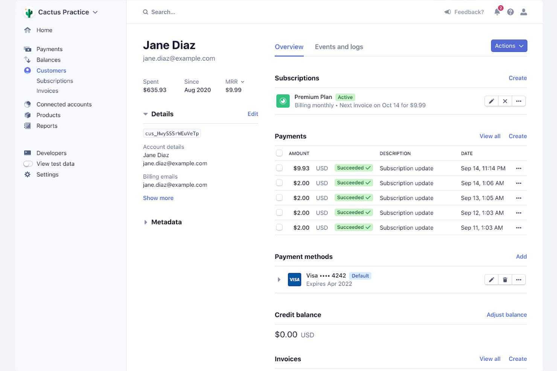
Task: Open options for Sep 13, 1:05 AM payment
Action: click(519, 198)
